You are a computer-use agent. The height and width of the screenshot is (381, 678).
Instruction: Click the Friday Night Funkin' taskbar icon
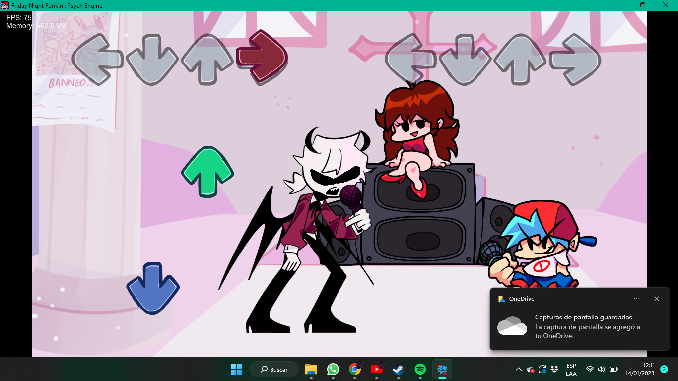(442, 369)
